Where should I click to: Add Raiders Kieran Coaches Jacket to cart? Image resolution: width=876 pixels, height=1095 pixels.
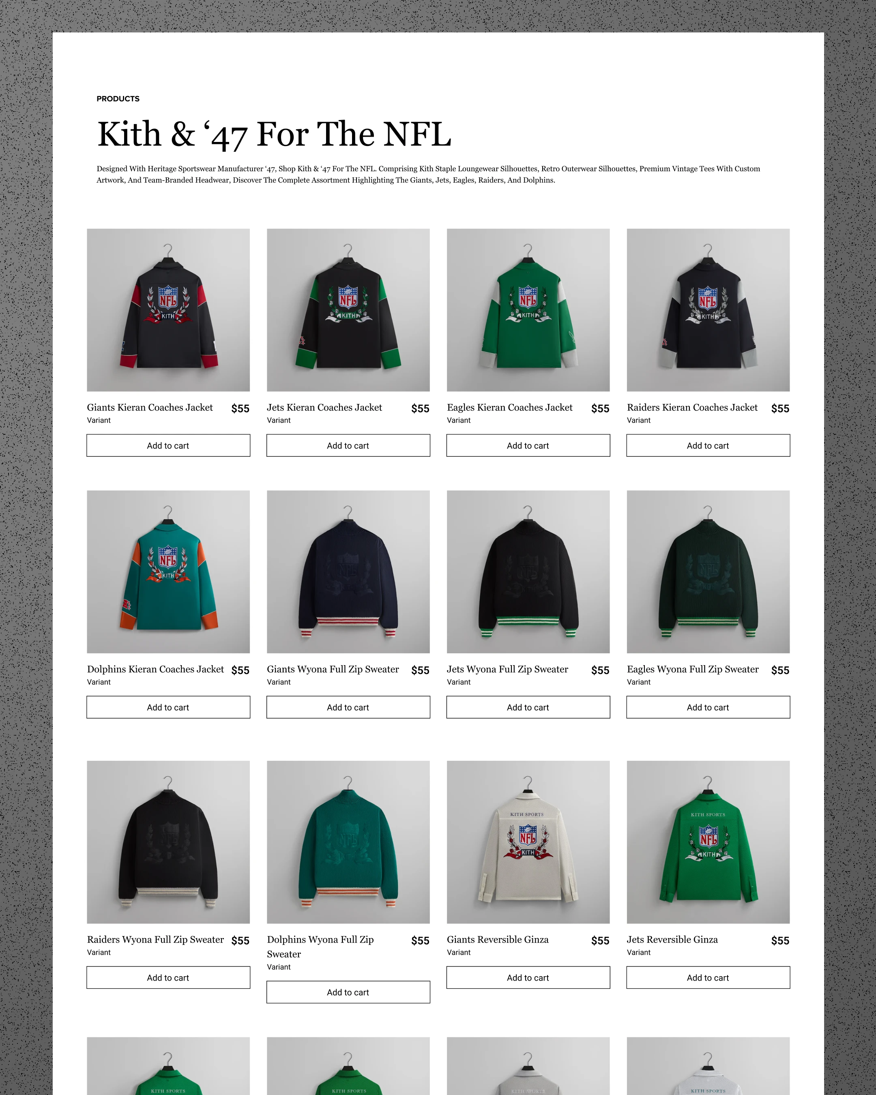tap(708, 445)
